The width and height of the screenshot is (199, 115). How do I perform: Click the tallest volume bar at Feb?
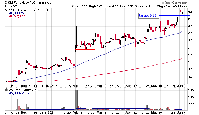(x=76, y=100)
